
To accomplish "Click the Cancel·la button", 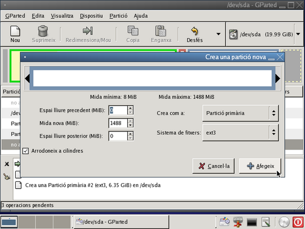I will tap(213, 166).
